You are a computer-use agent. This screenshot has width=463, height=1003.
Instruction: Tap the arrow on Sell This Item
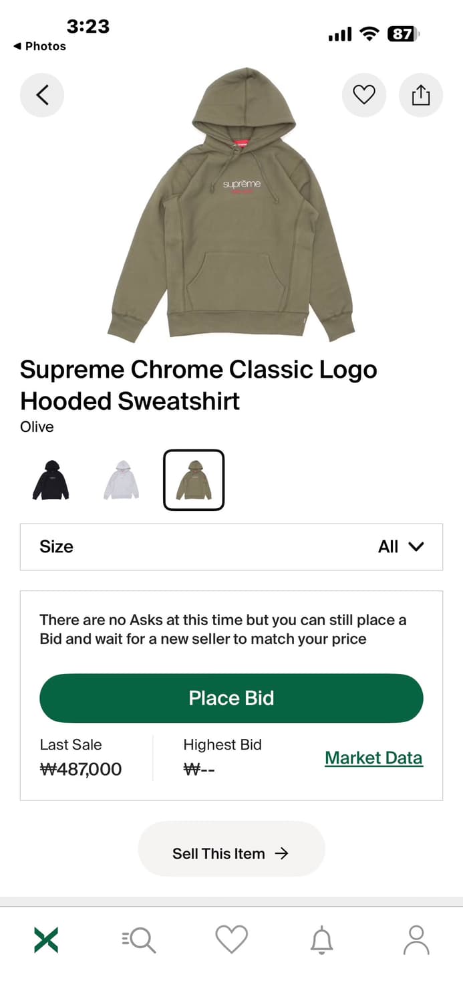click(282, 853)
